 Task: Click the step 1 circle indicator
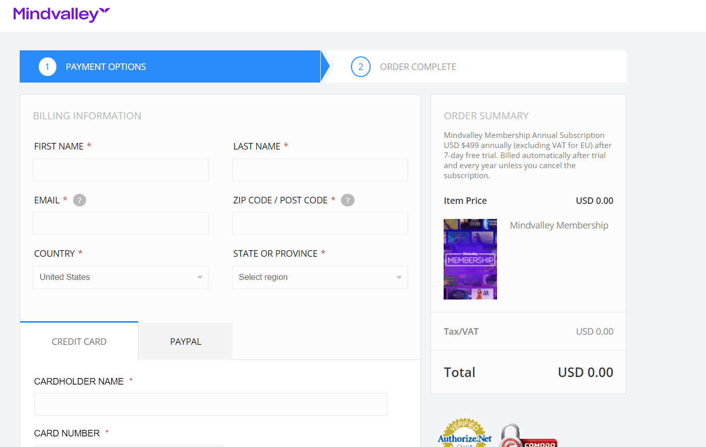tap(47, 66)
